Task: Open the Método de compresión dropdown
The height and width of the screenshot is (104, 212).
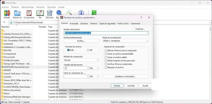Action: point(81,60)
